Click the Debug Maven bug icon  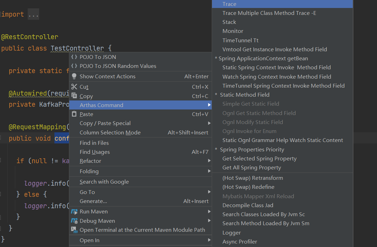pos(74,221)
